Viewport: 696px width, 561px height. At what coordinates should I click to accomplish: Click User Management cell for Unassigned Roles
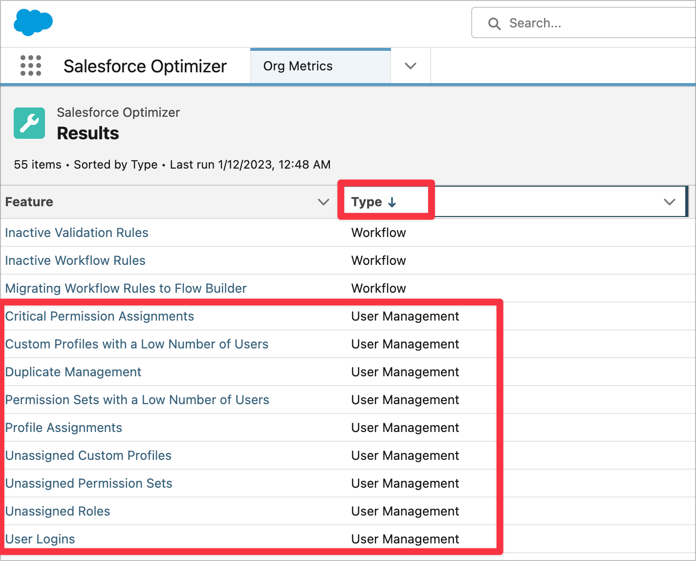point(405,511)
